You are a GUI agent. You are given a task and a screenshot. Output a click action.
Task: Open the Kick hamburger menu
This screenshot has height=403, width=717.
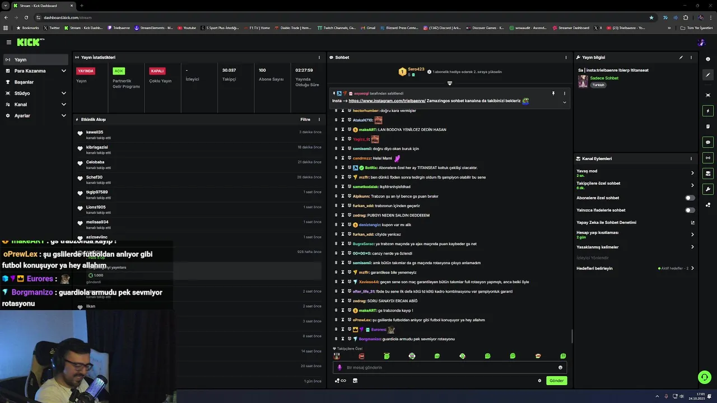point(9,42)
